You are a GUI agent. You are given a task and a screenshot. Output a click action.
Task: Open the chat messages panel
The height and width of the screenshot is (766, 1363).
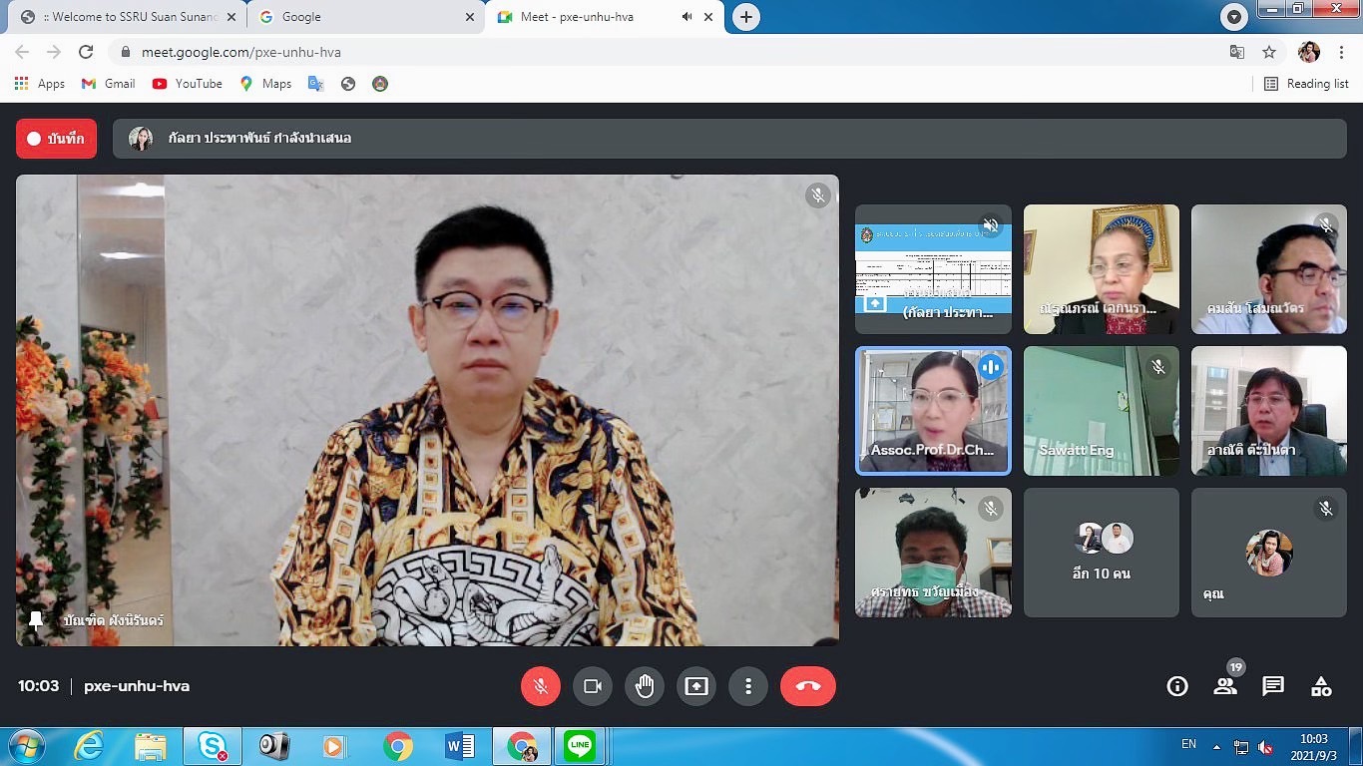point(1273,686)
